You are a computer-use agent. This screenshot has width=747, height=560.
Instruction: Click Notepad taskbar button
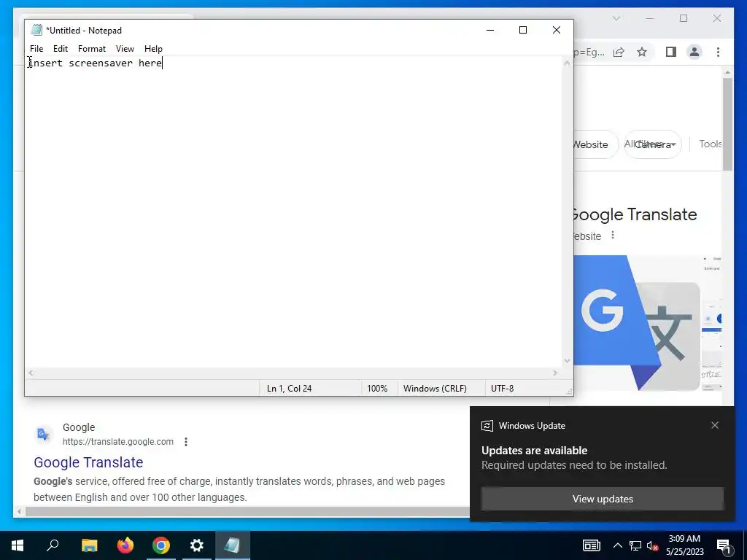(x=233, y=545)
